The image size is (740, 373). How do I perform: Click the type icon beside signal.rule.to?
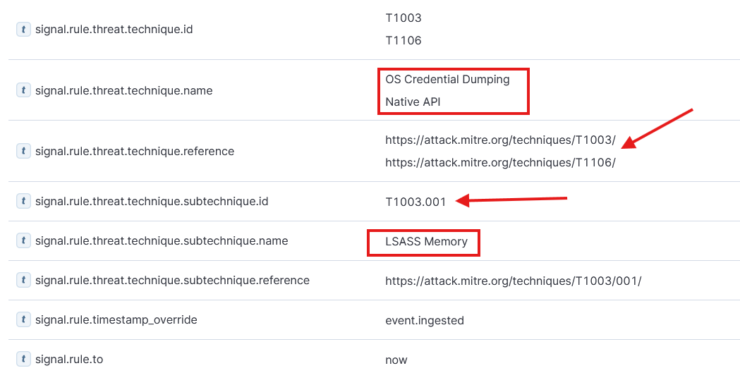tap(23, 360)
